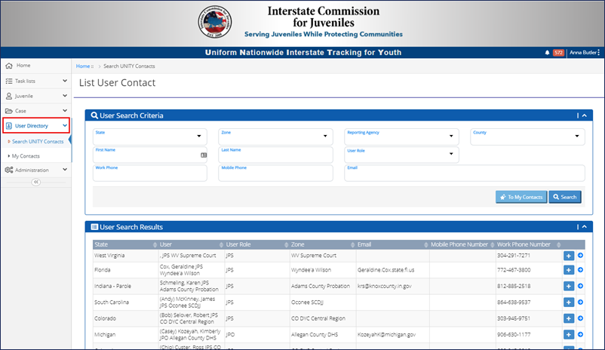Click into the Email search field

click(465, 173)
